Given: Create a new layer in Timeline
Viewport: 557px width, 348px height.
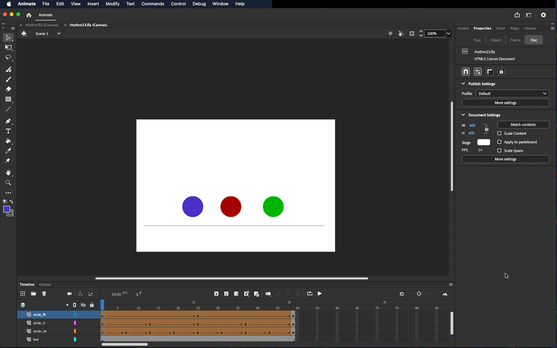Looking at the screenshot, I should [x=23, y=294].
